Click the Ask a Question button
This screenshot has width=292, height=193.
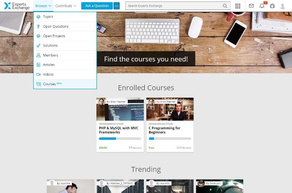(x=97, y=6)
